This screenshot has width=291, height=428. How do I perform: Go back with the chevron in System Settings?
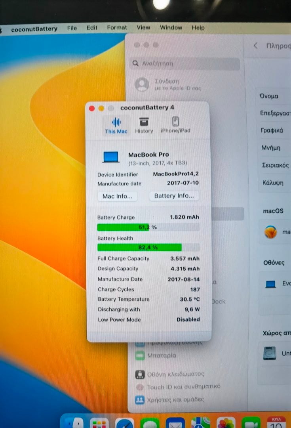pyautogui.click(x=255, y=46)
